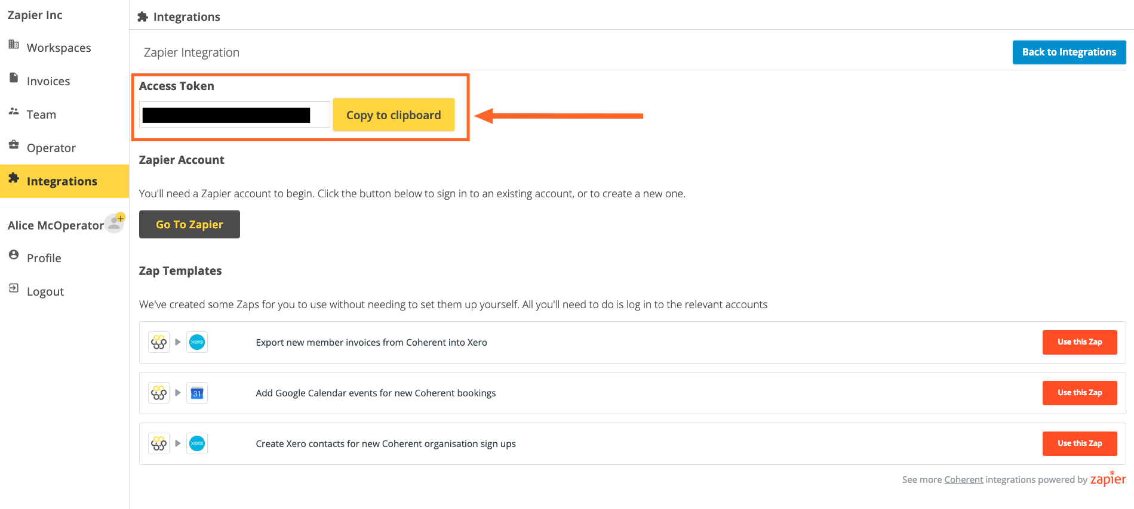This screenshot has height=509, width=1134.
Task: Open the Workspaces menu item
Action: (x=59, y=48)
